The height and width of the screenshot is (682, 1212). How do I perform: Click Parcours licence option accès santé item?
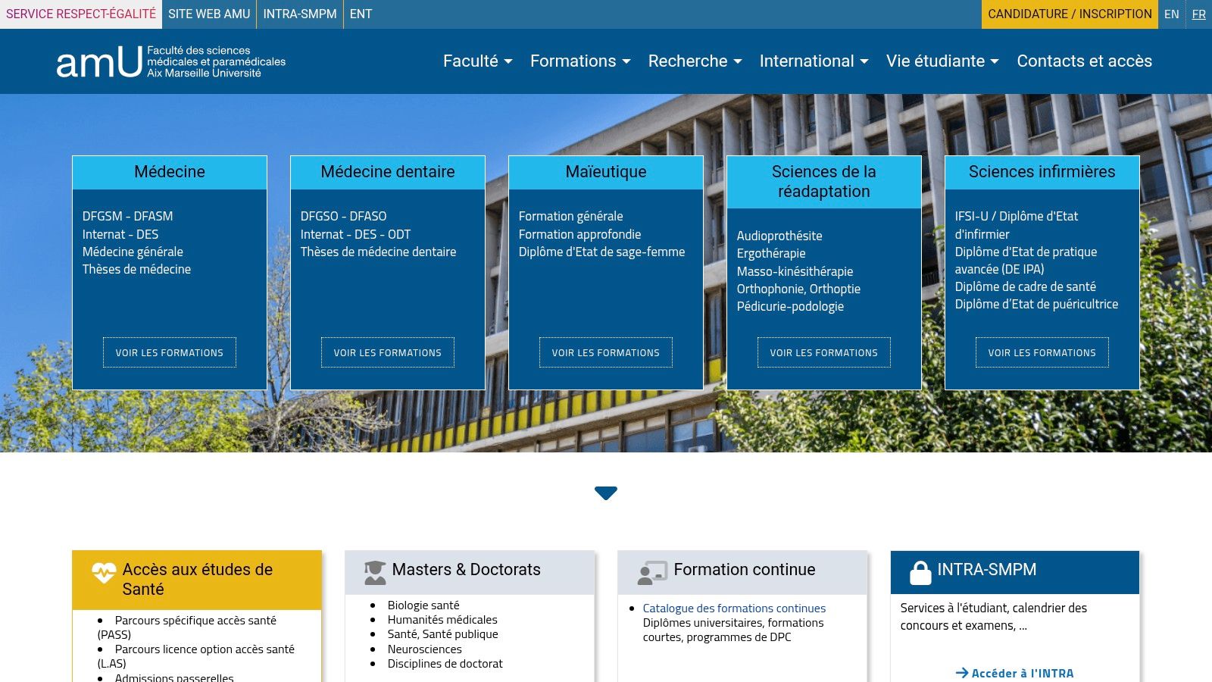coord(196,656)
